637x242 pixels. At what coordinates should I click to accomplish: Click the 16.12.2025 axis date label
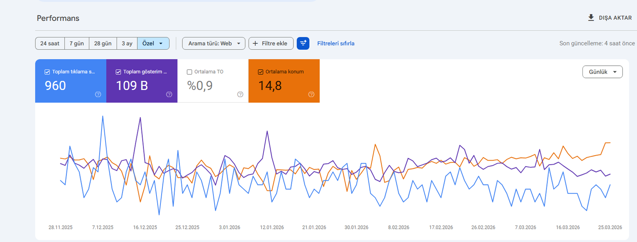pos(145,227)
